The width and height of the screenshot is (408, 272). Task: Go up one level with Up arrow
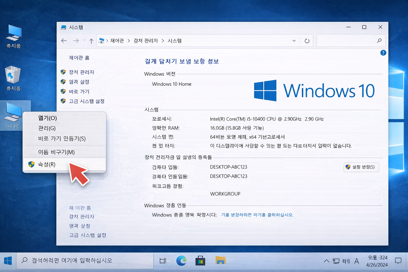coord(91,41)
